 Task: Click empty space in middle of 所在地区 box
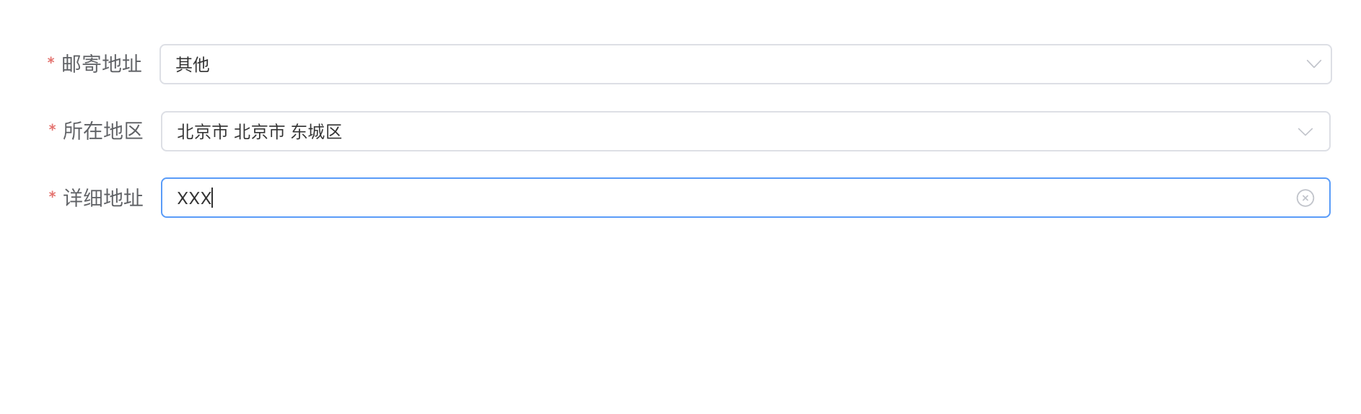(794, 131)
